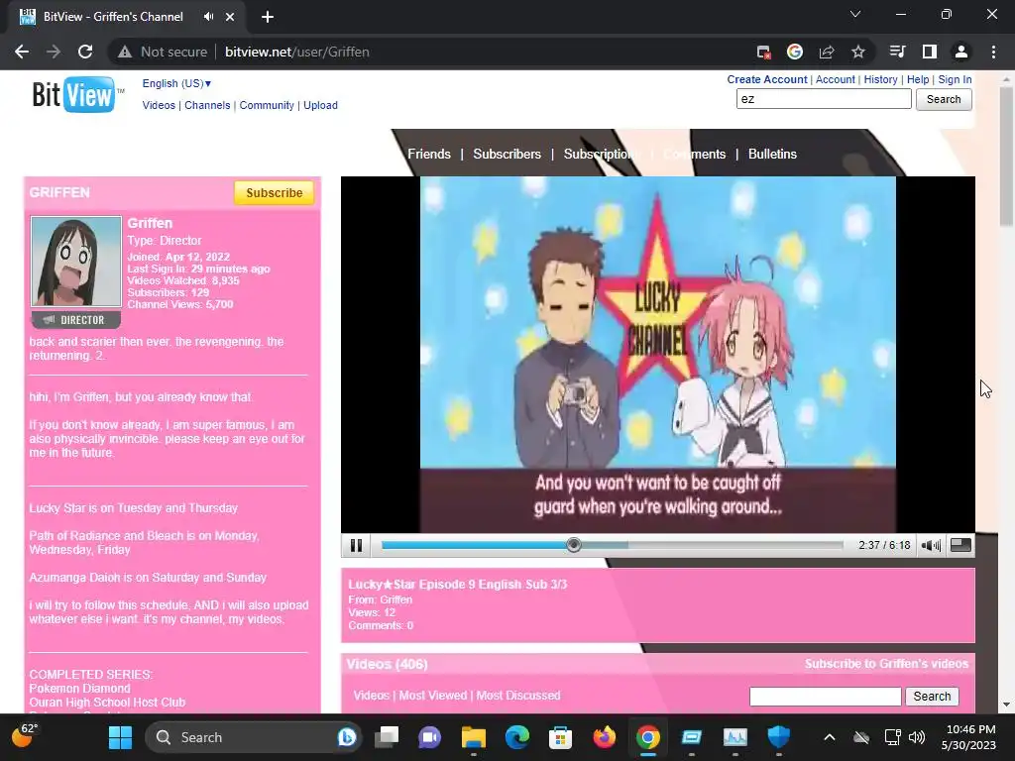Switch to the Friends channel tab
This screenshot has width=1015, height=761.
coord(429,154)
